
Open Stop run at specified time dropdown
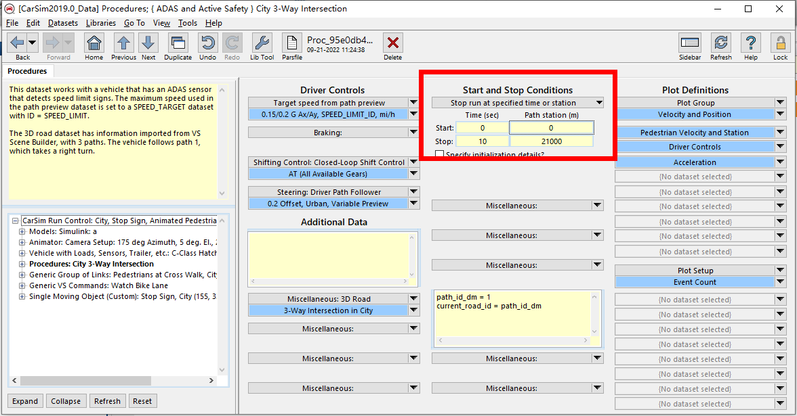pyautogui.click(x=599, y=103)
